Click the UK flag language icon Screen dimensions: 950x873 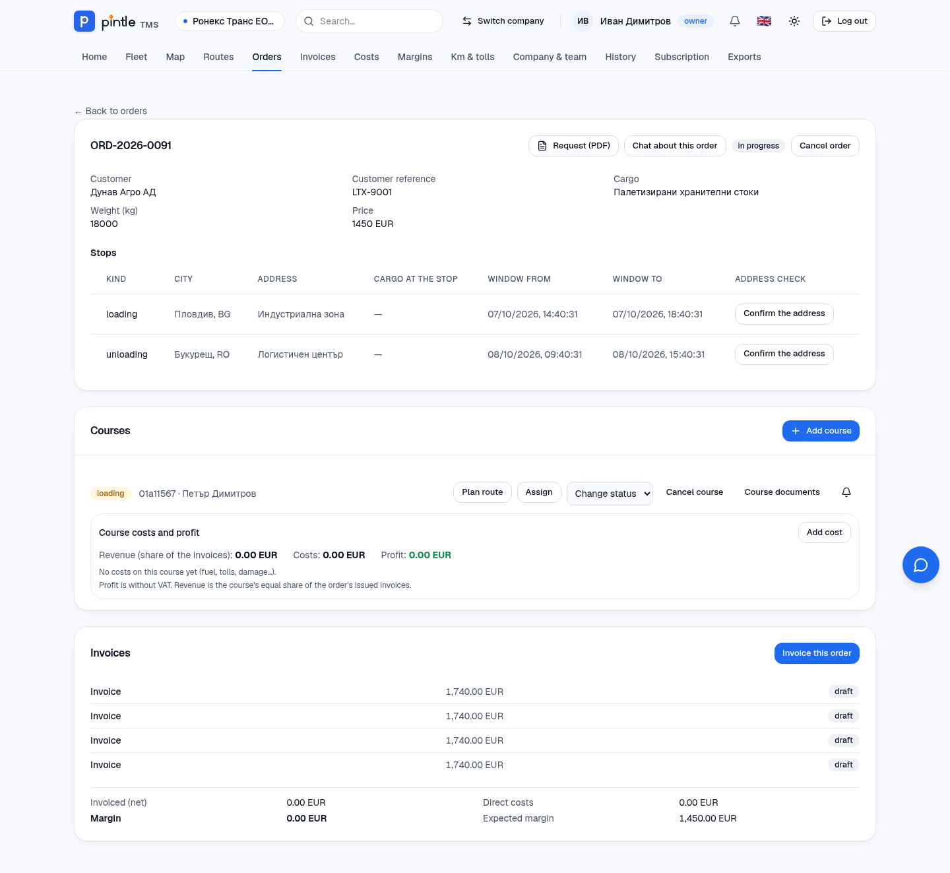764,21
